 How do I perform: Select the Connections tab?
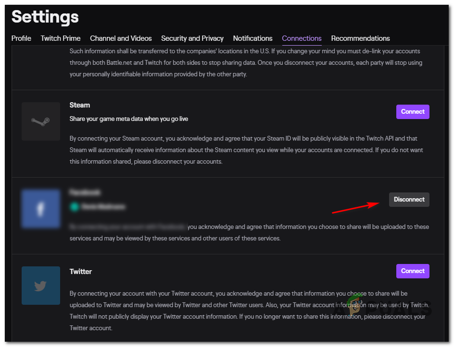(302, 38)
